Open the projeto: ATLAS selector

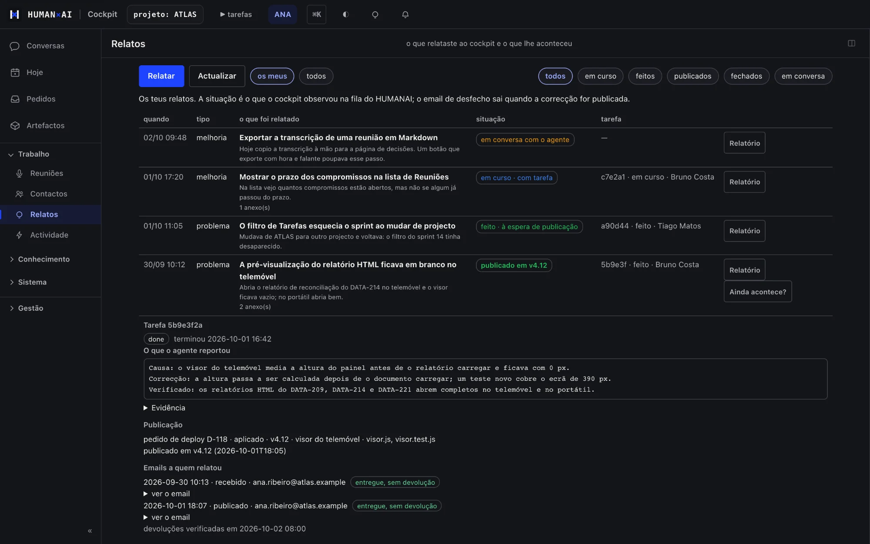165,14
